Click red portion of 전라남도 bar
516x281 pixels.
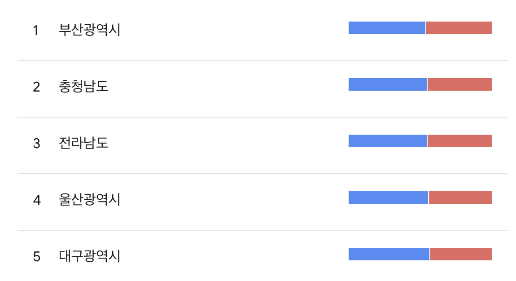coord(460,141)
